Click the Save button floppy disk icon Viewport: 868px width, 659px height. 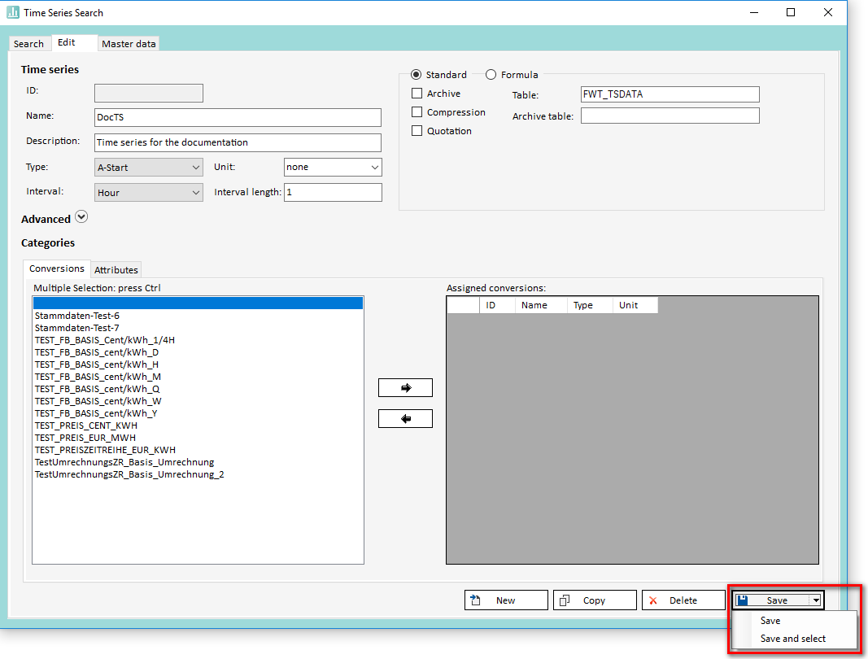743,600
